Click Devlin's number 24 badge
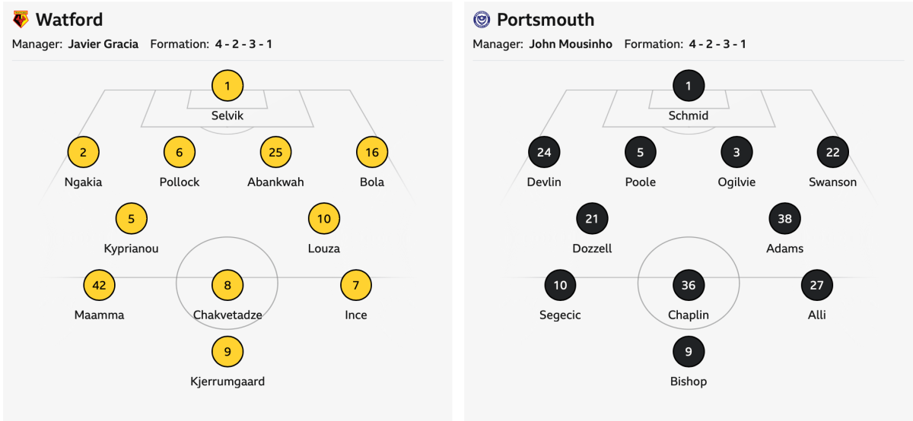The height and width of the screenshot is (421, 913). coord(544,153)
